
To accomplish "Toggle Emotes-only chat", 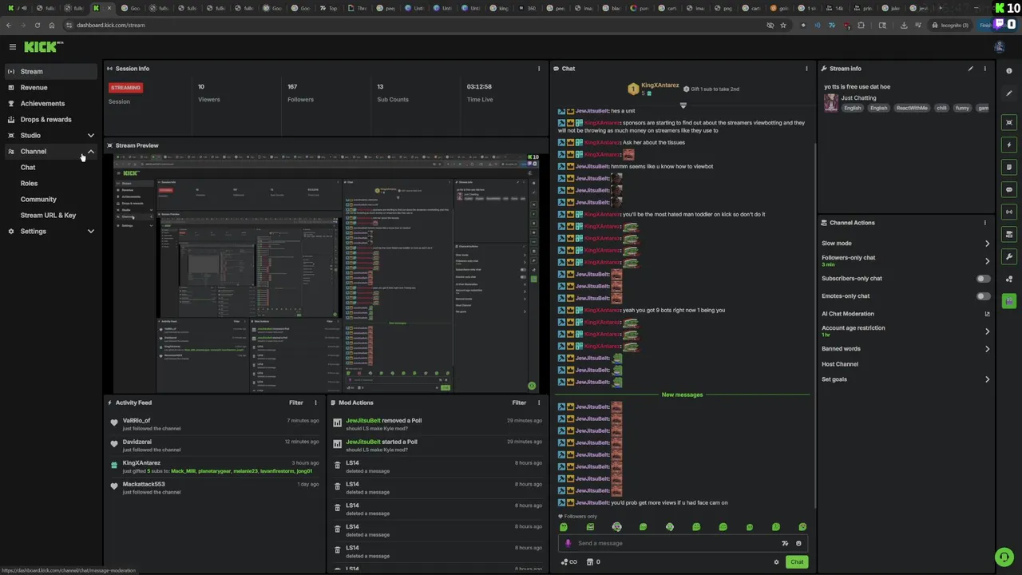I will pyautogui.click(x=983, y=296).
